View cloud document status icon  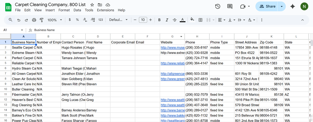click(107, 5)
